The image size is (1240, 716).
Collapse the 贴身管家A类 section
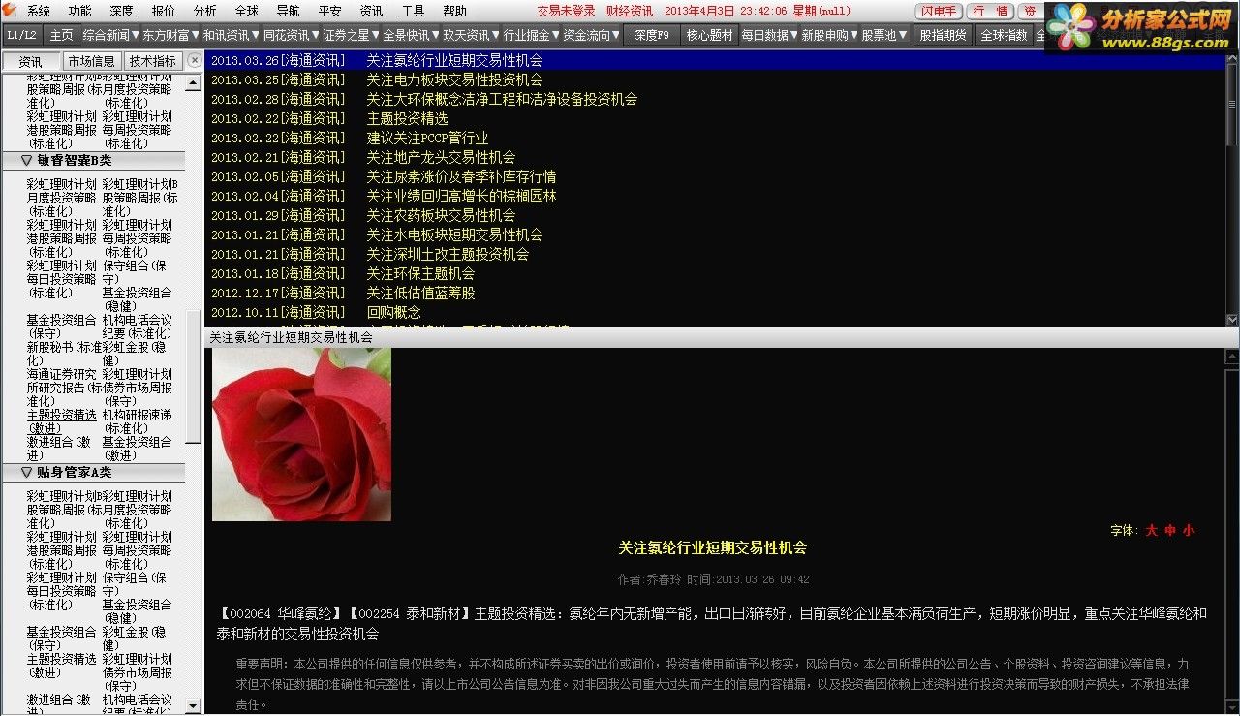(92, 473)
